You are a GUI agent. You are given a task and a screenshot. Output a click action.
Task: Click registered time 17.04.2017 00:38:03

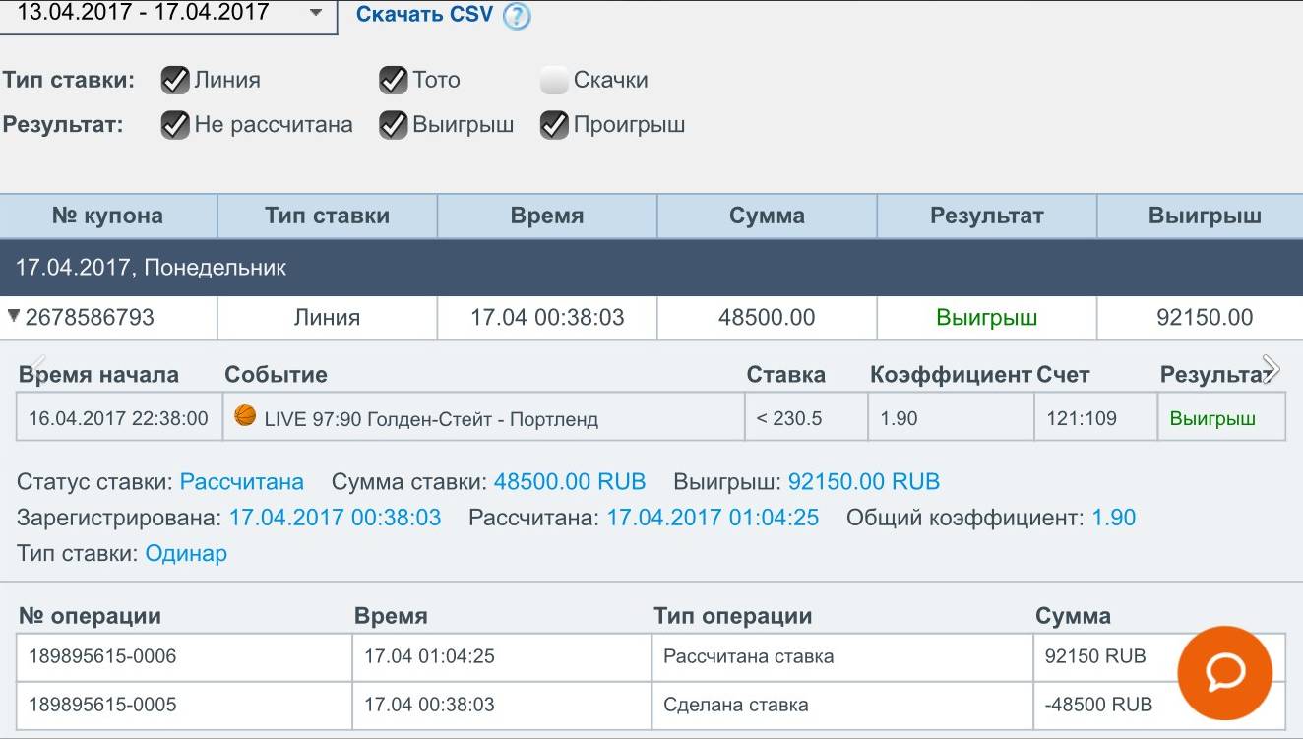click(x=335, y=518)
